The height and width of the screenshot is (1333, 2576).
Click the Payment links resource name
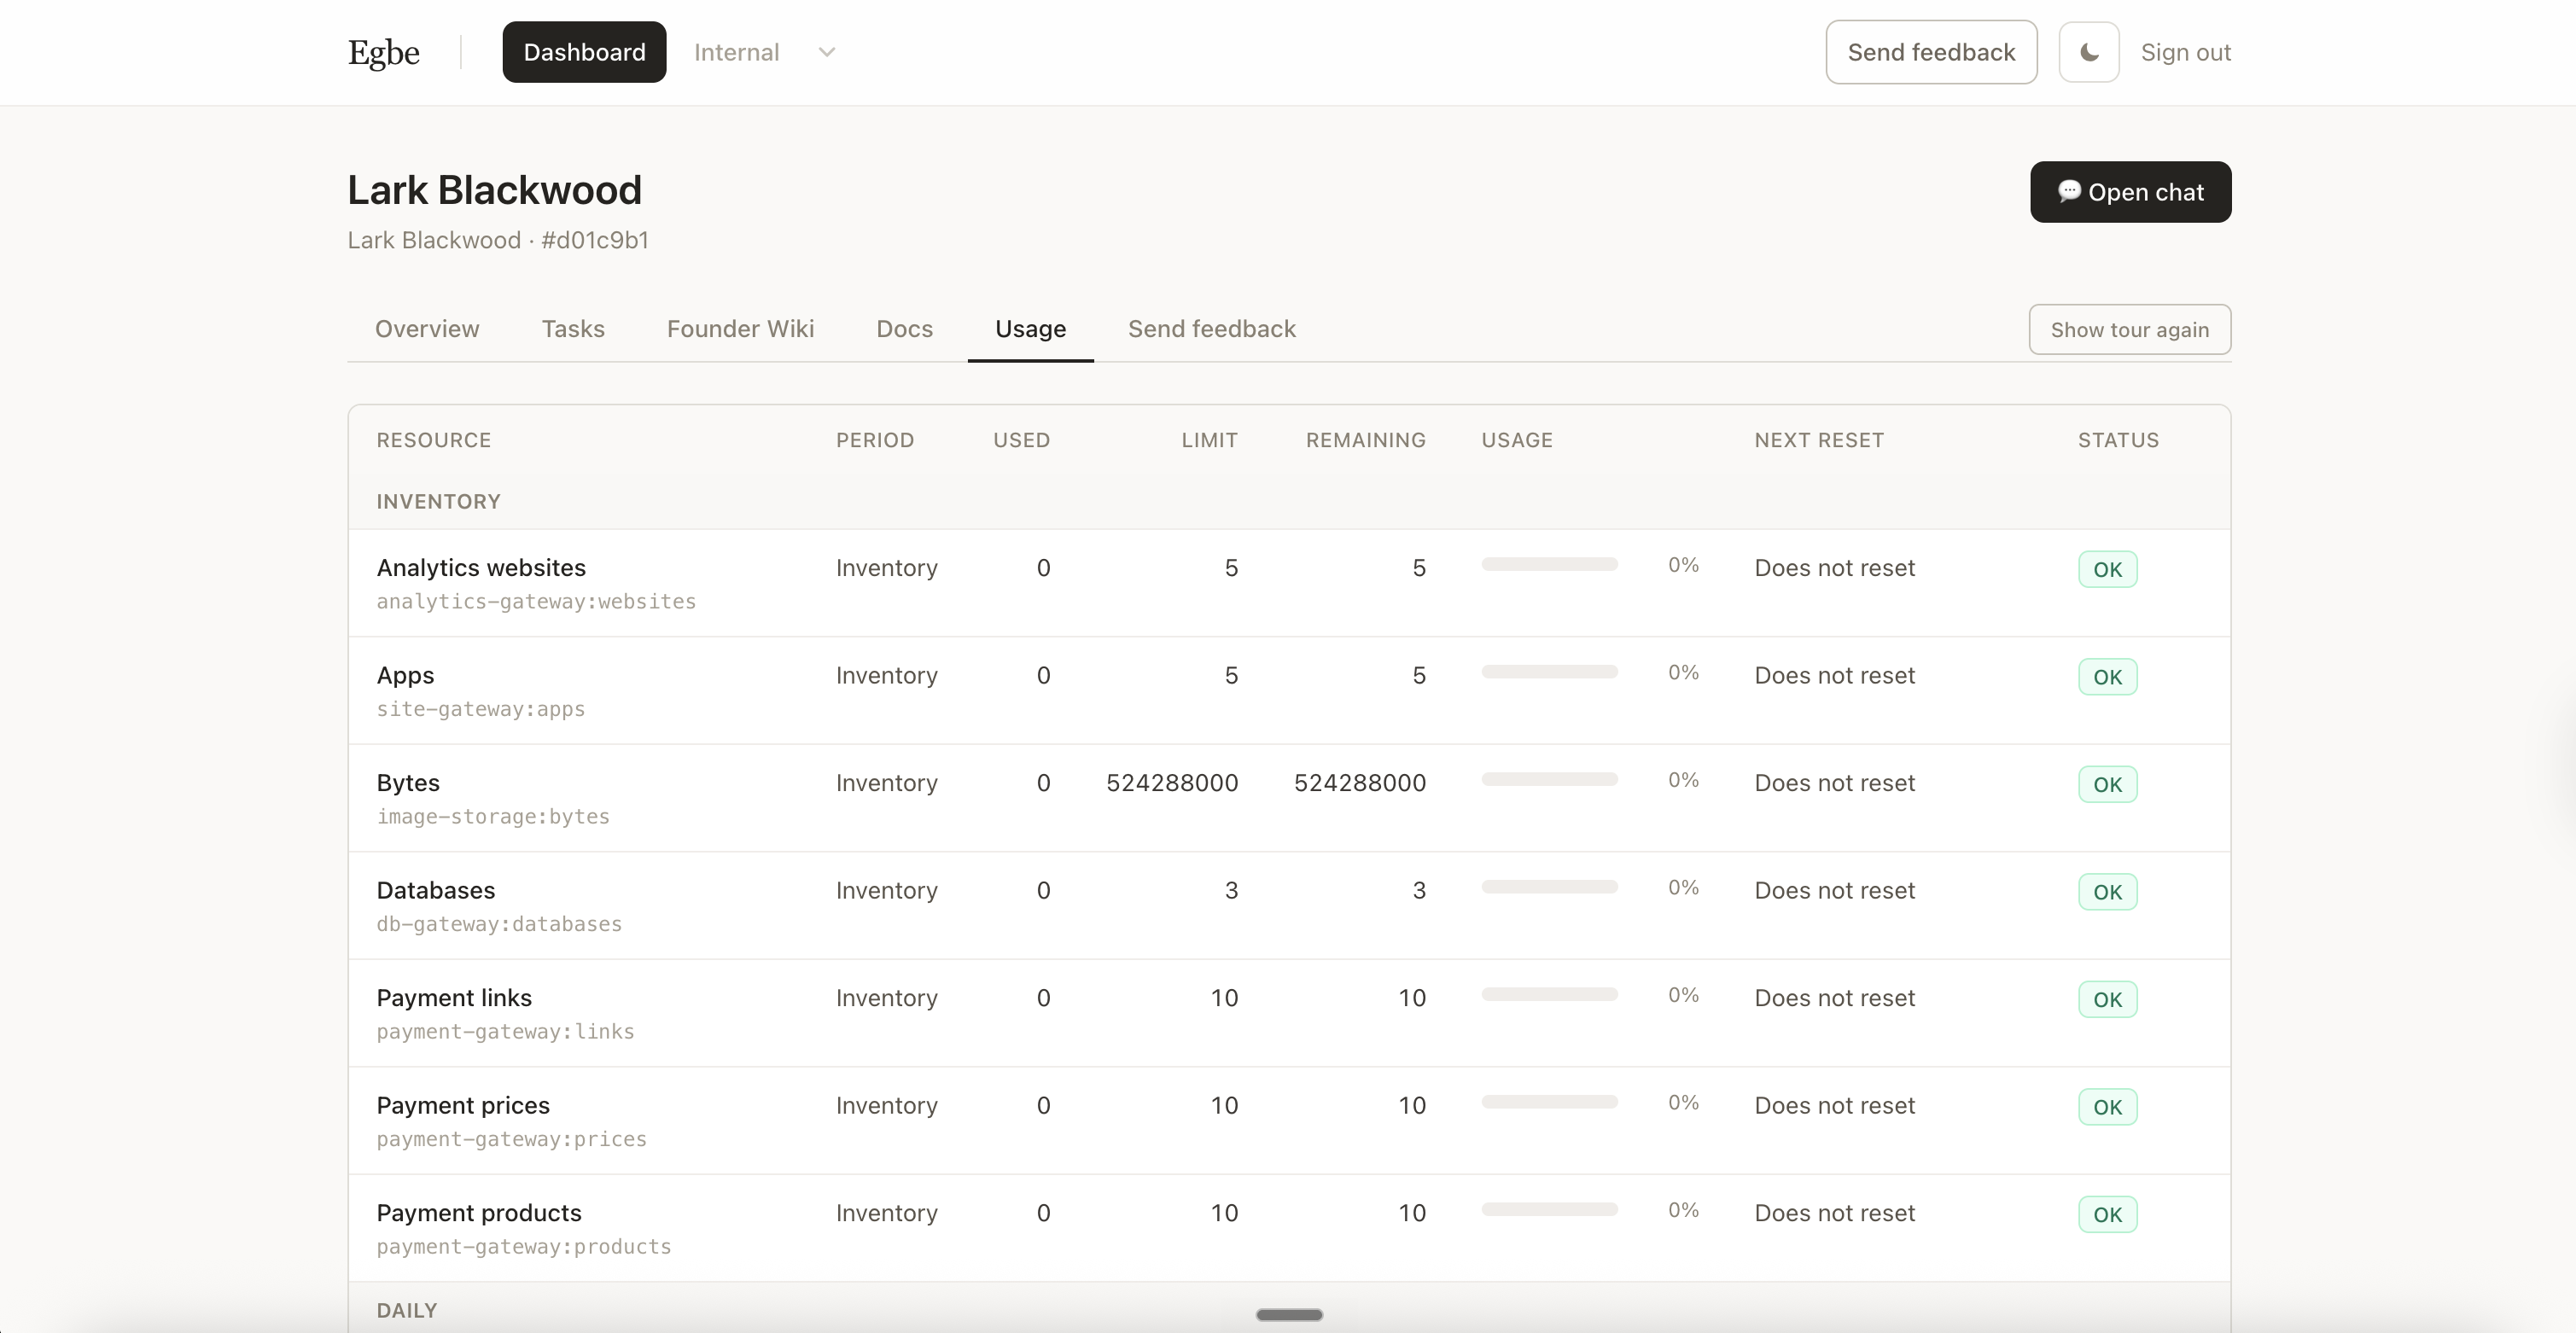[x=454, y=998]
